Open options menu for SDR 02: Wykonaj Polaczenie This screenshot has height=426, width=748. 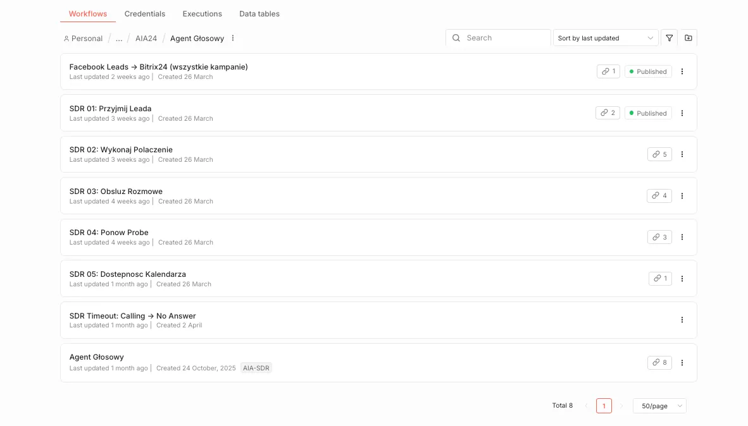pos(682,154)
